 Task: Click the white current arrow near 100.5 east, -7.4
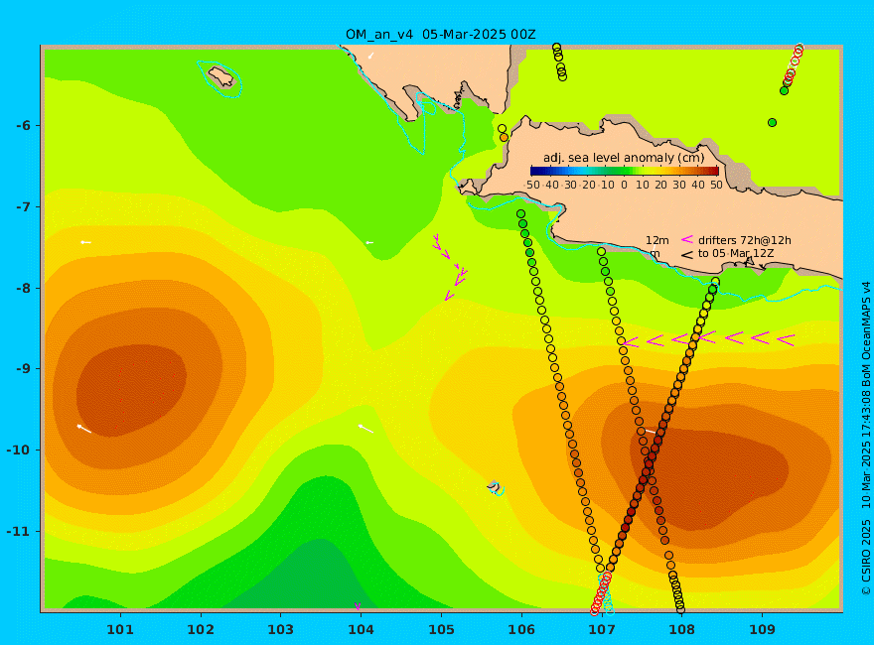[85, 242]
